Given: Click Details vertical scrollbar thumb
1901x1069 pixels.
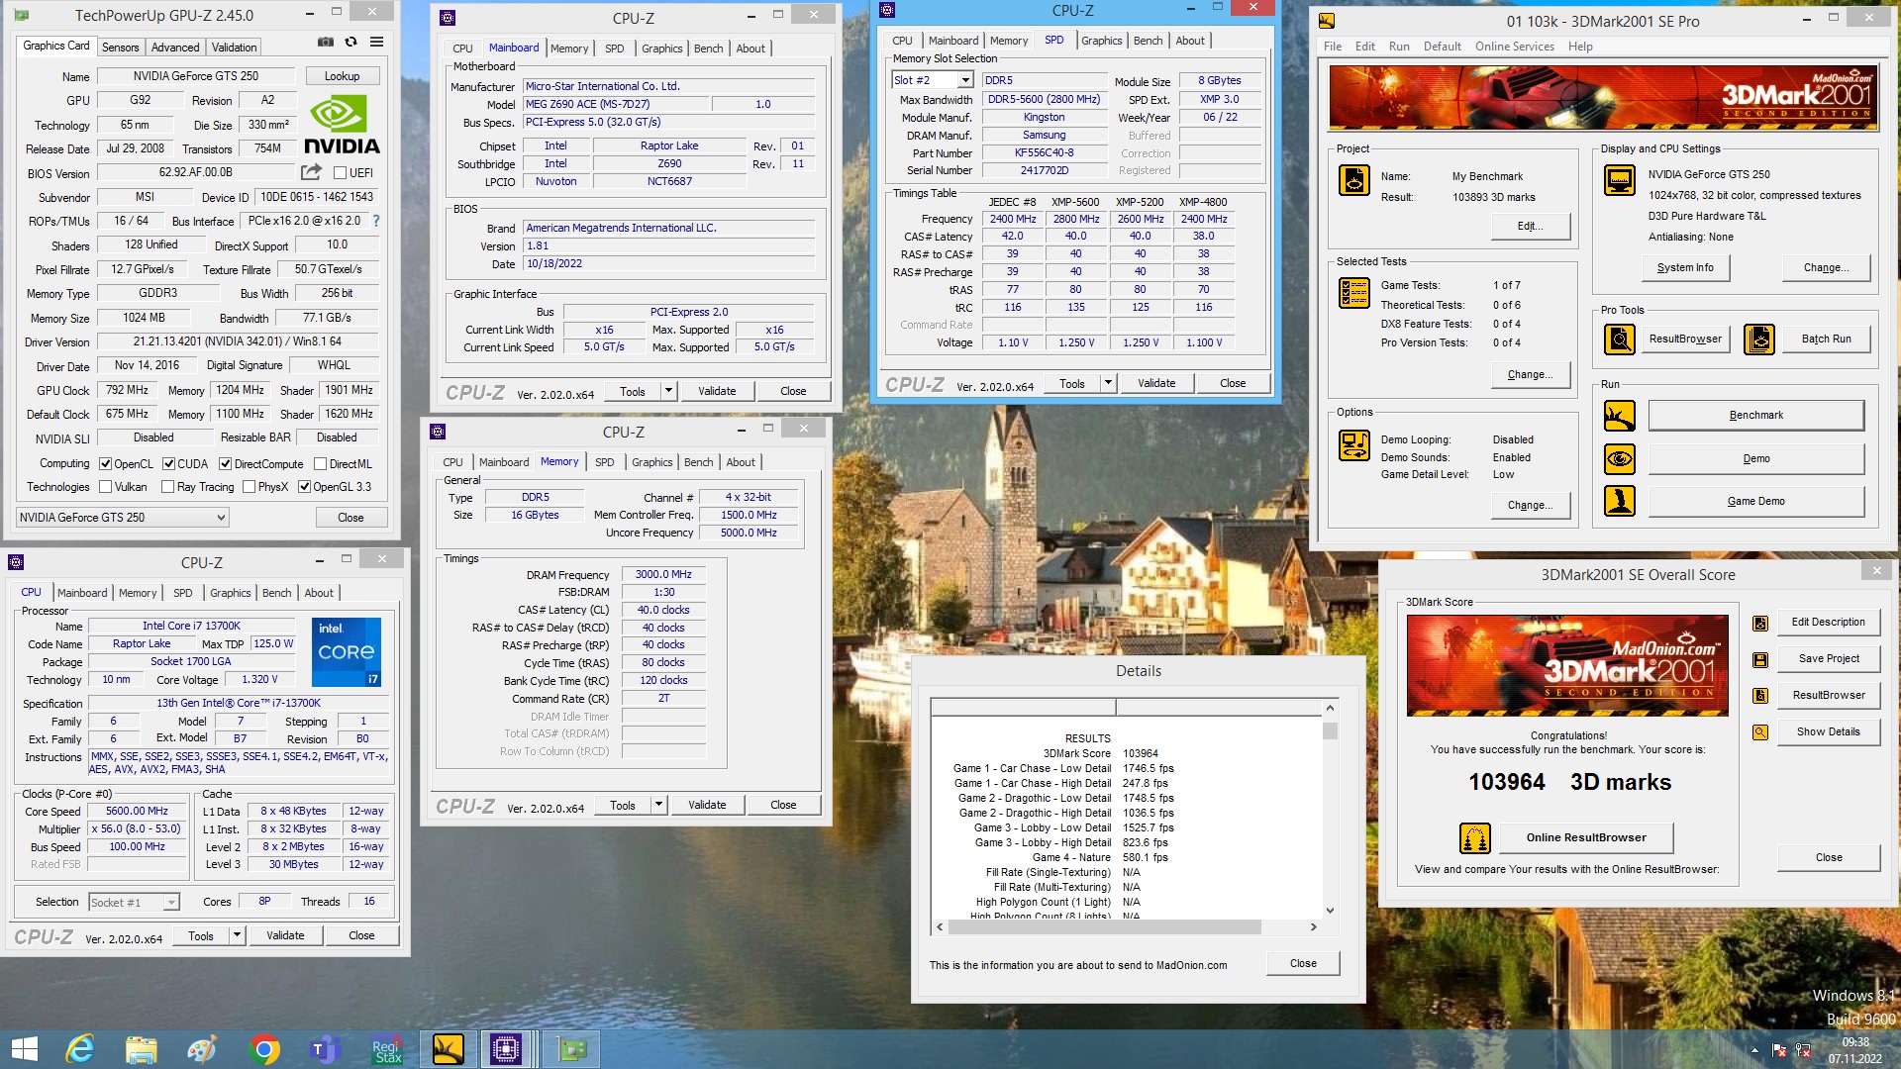Looking at the screenshot, I should (x=1330, y=730).
